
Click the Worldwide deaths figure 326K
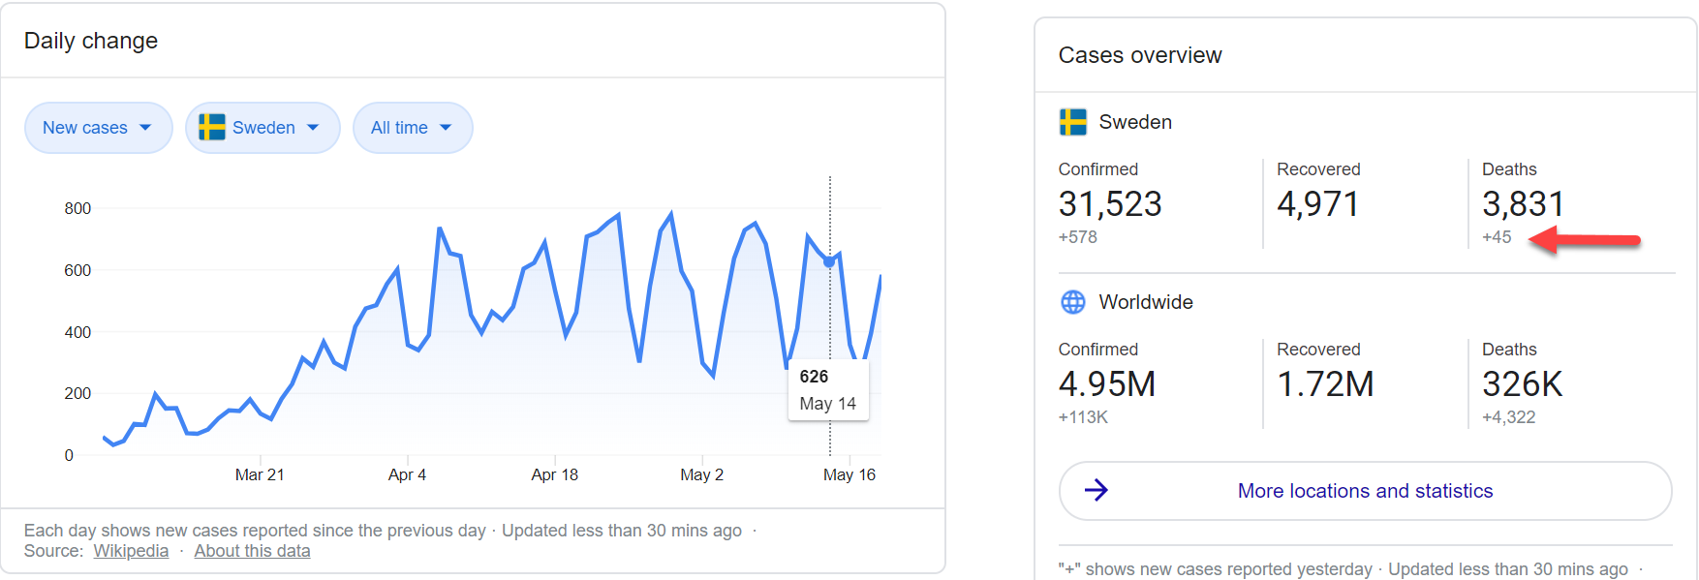pos(1522,384)
